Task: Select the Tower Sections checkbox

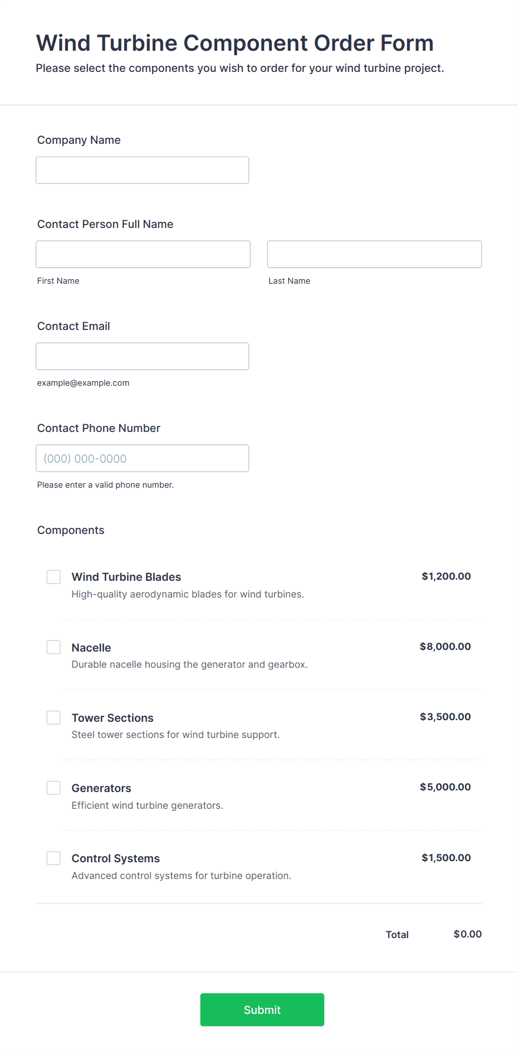Action: pos(53,717)
